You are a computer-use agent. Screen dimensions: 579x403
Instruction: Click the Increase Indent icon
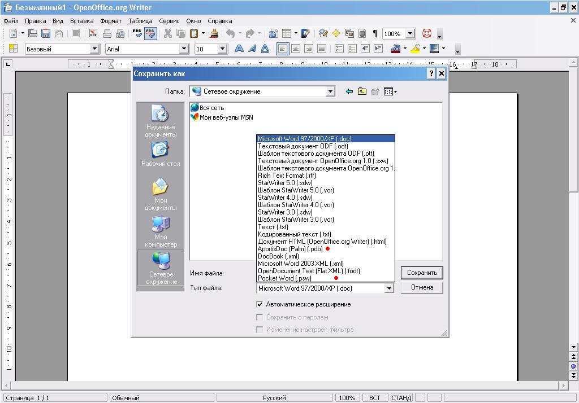(x=378, y=49)
